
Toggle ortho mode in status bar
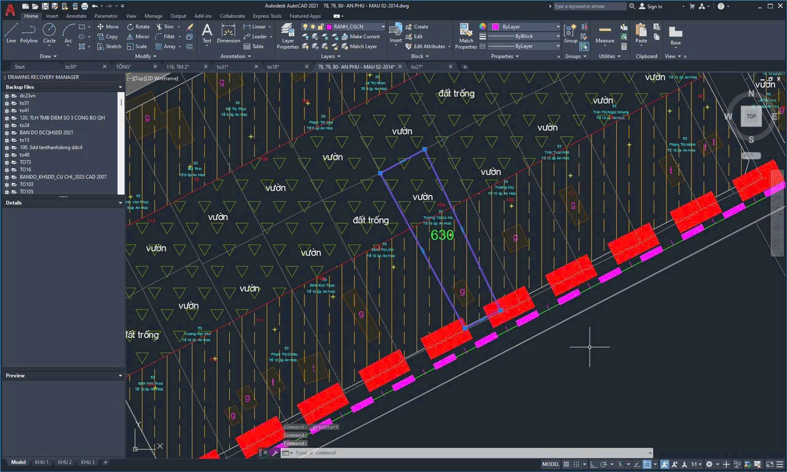click(593, 464)
